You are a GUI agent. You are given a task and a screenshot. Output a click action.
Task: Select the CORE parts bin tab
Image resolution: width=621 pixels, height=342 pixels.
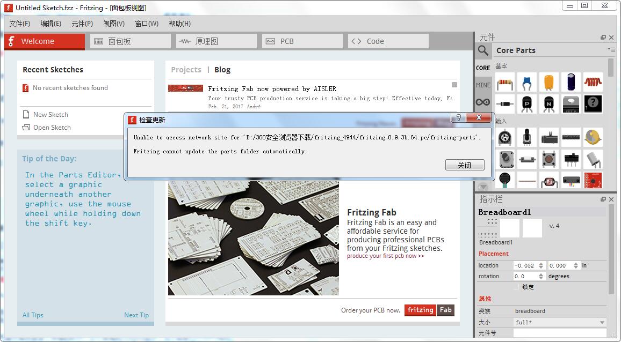(x=483, y=68)
